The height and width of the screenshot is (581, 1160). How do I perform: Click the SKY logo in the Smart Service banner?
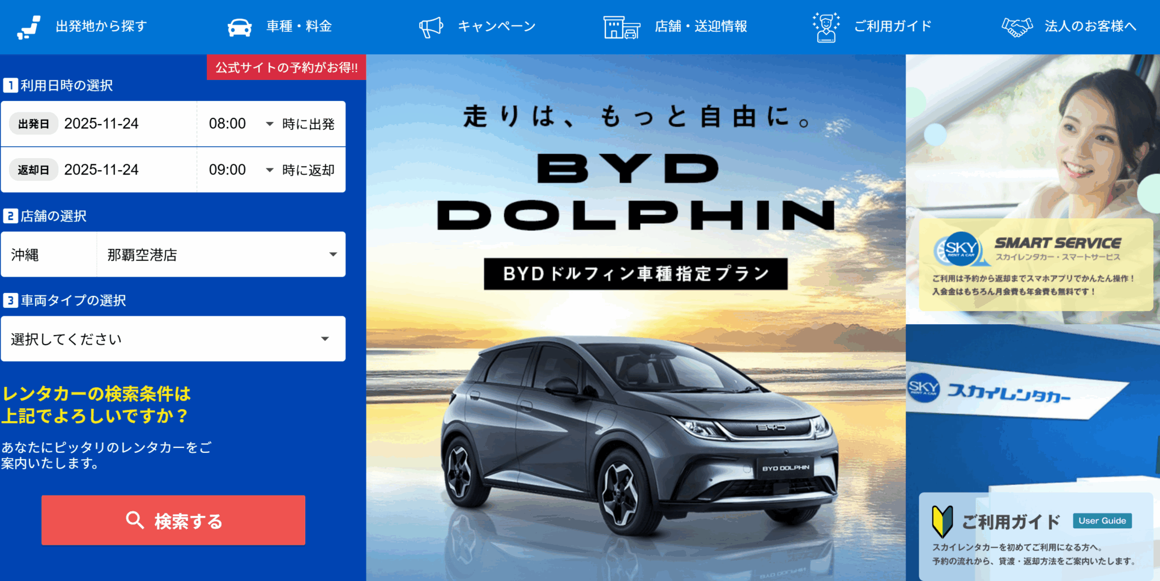[961, 249]
